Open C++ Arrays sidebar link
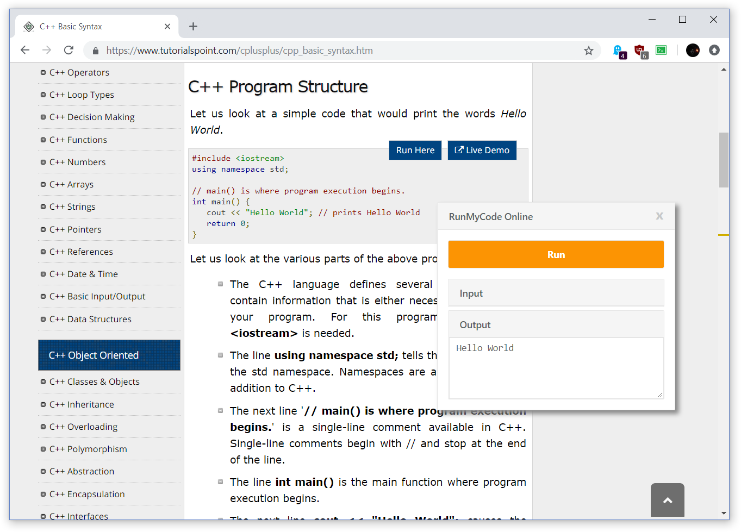The width and height of the screenshot is (741, 532). tap(71, 184)
